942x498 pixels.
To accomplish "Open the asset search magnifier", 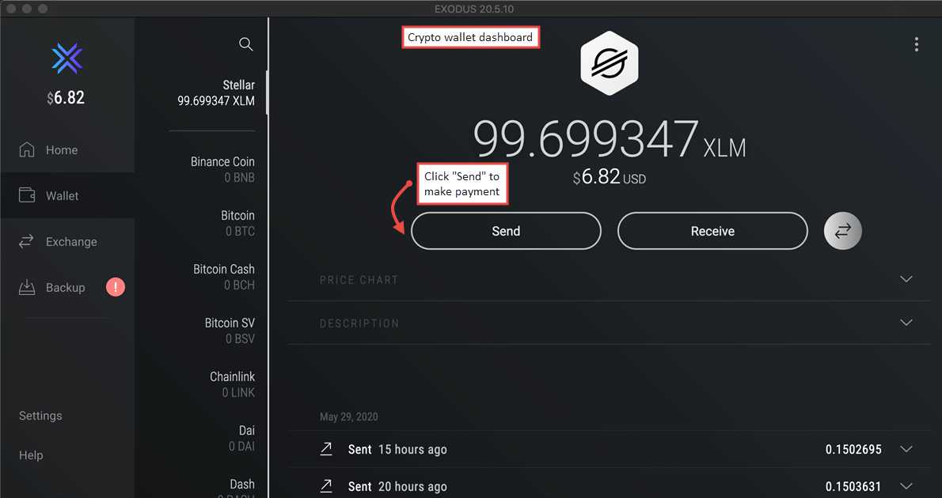I will pyautogui.click(x=245, y=44).
